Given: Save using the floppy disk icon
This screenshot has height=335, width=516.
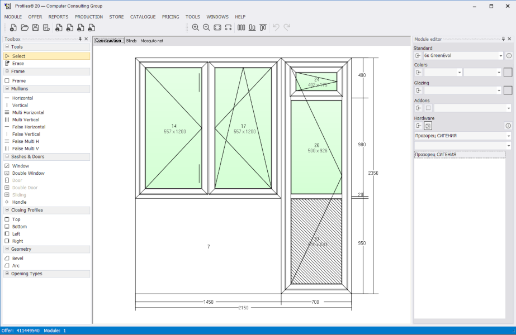Looking at the screenshot, I should point(36,28).
